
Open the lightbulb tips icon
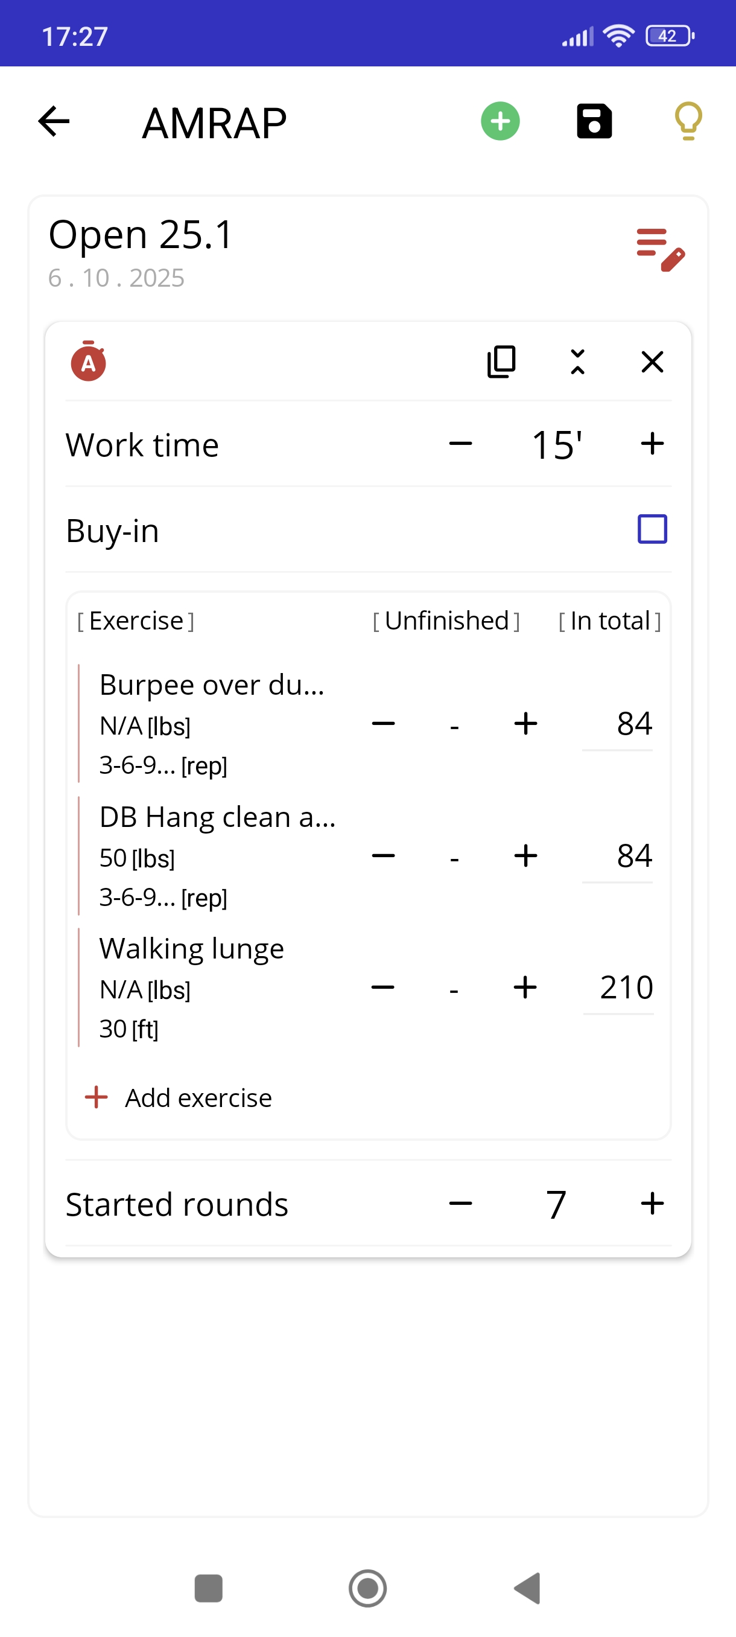688,121
